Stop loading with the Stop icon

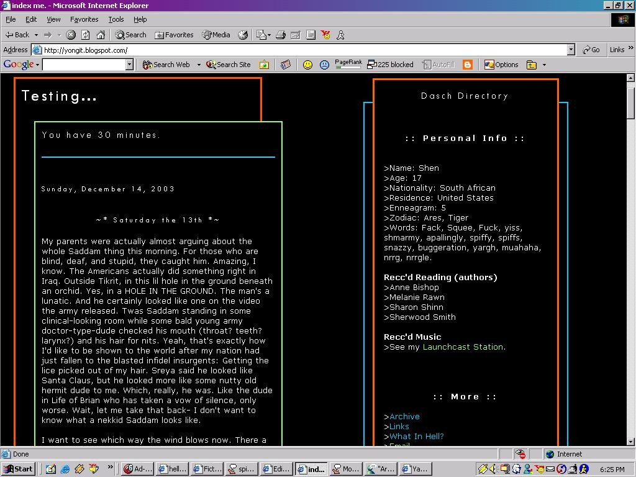pos(71,35)
